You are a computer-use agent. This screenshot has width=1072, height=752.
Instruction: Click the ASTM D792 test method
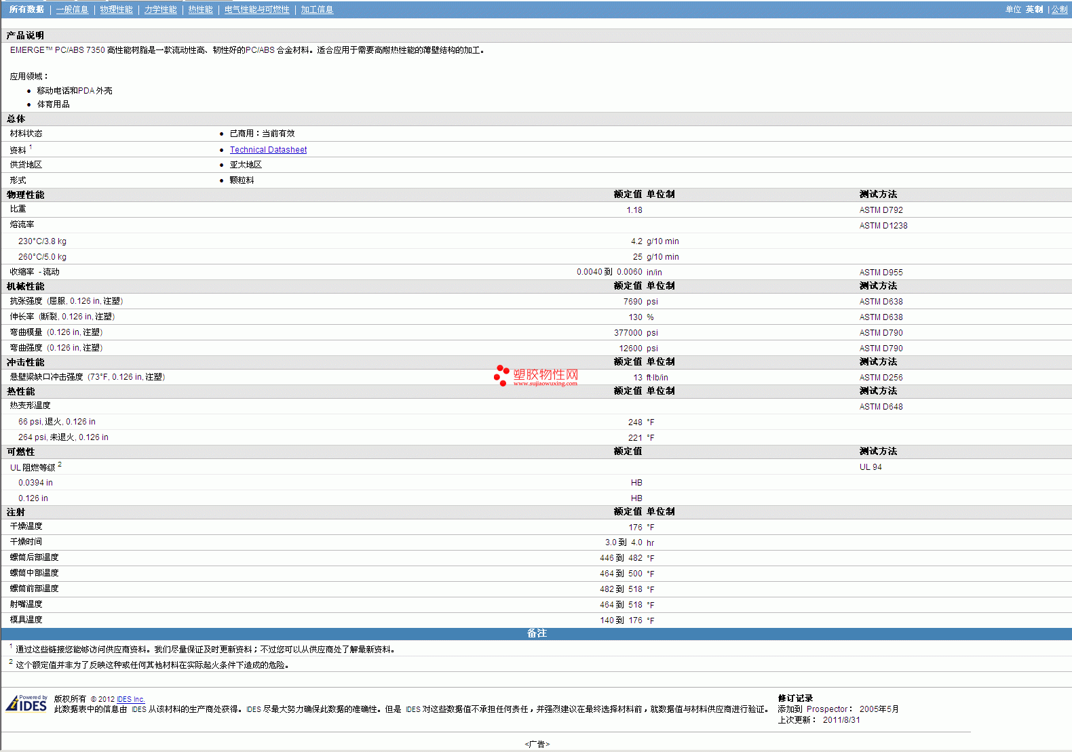click(x=881, y=210)
